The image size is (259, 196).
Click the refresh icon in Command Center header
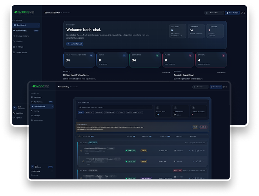(242, 13)
